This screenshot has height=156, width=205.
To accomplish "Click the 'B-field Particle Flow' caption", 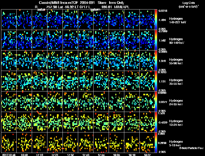I will coord(191,148).
